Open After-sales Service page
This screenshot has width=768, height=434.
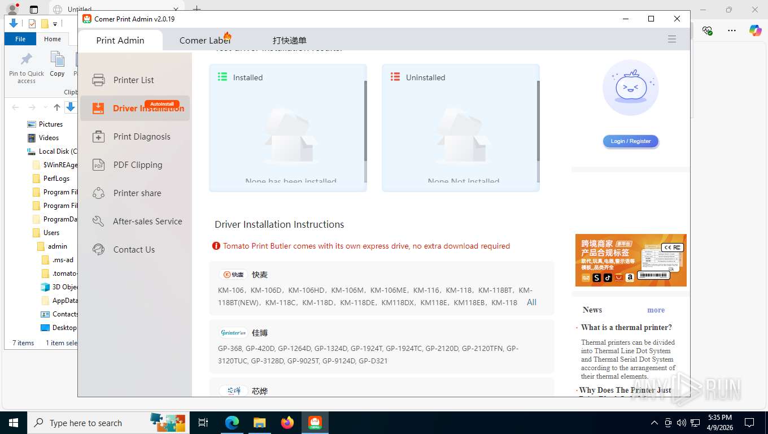pos(134,222)
